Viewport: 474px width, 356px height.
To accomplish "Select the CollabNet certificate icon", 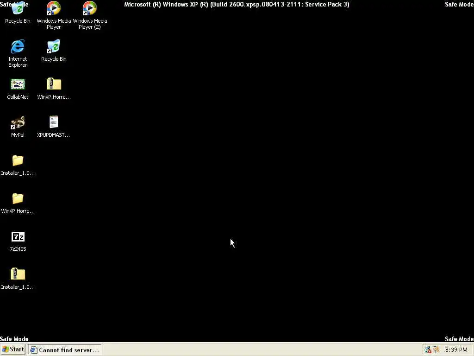I will click(x=18, y=89).
